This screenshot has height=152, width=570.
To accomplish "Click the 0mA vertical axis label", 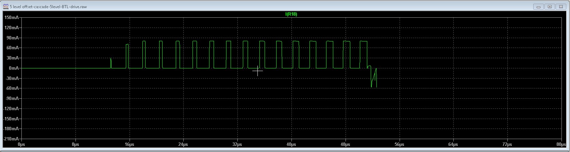I will coord(14,68).
